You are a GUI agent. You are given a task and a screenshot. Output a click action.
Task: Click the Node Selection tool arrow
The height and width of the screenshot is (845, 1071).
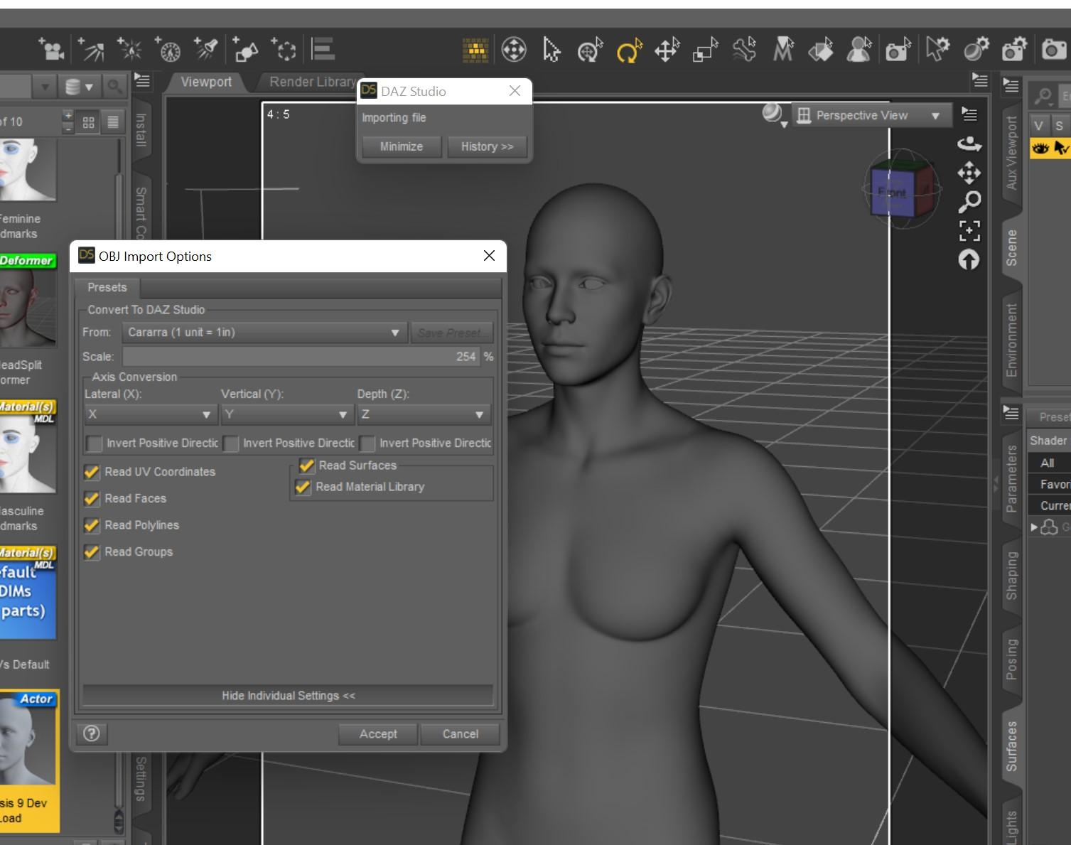point(551,50)
